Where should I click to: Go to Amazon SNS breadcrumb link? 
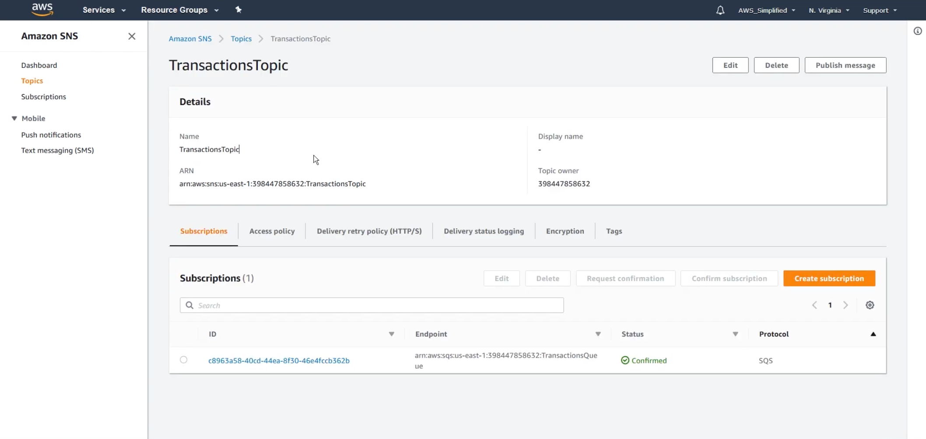pyautogui.click(x=190, y=39)
